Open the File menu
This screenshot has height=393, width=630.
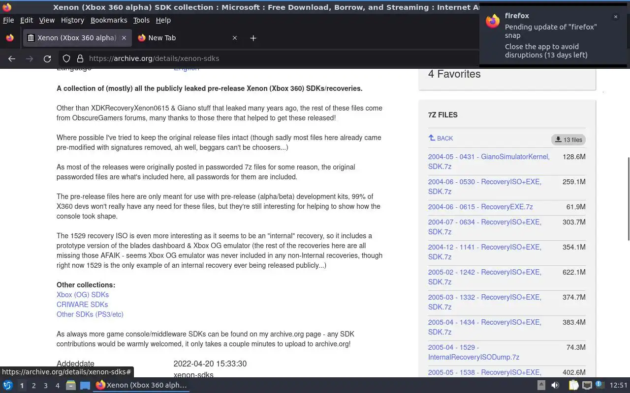8,20
